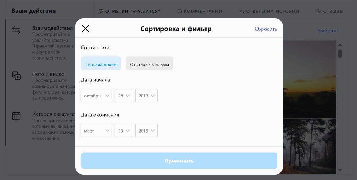Click the Выбрать link on the right
Screen dimensions: 357x180
coord(328,31)
